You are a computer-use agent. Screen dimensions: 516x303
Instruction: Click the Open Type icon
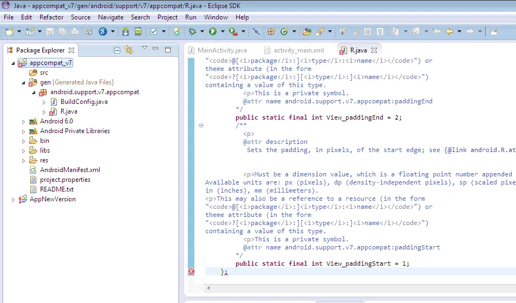306,31
